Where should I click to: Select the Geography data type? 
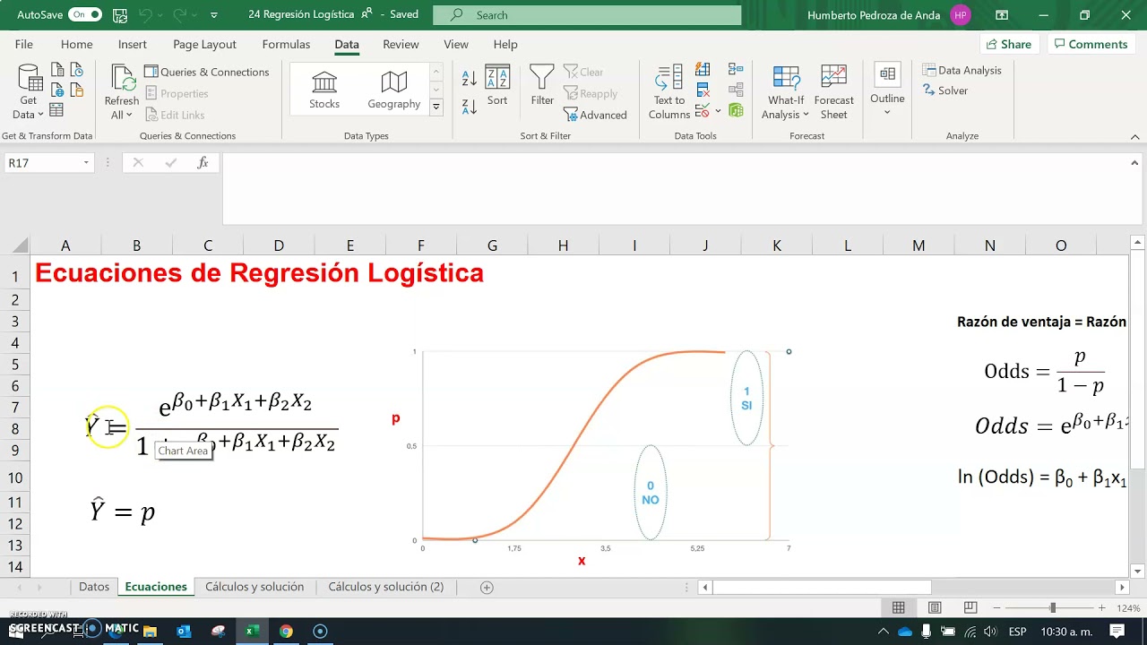(x=393, y=90)
